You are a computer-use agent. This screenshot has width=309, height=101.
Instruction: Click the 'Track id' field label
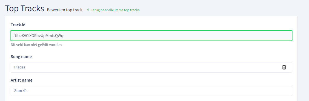click(x=18, y=25)
